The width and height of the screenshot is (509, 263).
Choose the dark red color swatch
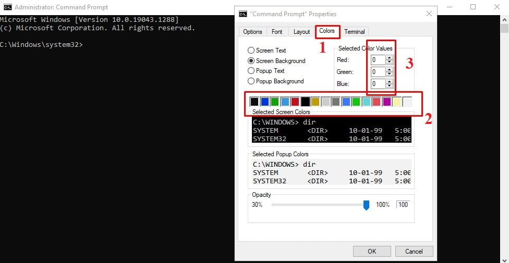(x=295, y=102)
